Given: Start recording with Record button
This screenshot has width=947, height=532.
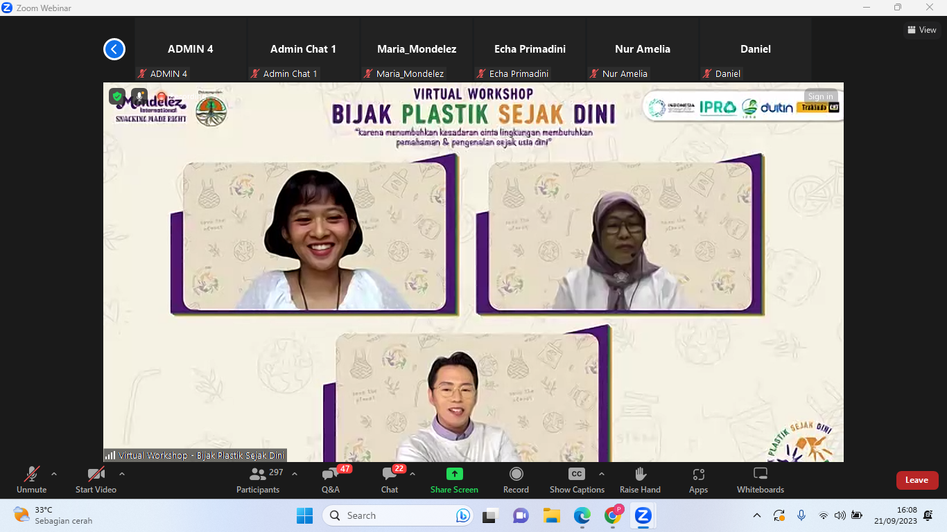Looking at the screenshot, I should coord(516,480).
